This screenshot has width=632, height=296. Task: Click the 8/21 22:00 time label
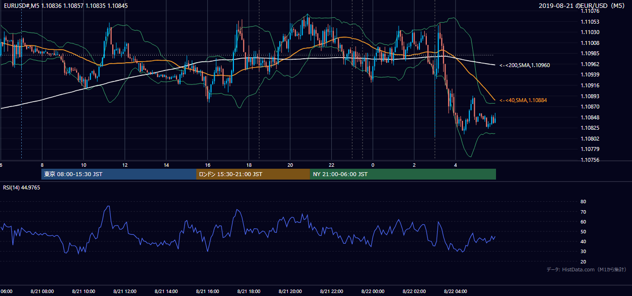pyautogui.click(x=331, y=292)
